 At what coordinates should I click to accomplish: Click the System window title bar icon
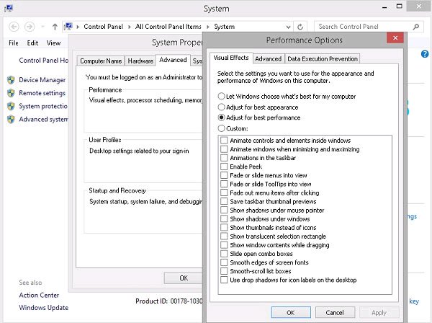point(9,8)
